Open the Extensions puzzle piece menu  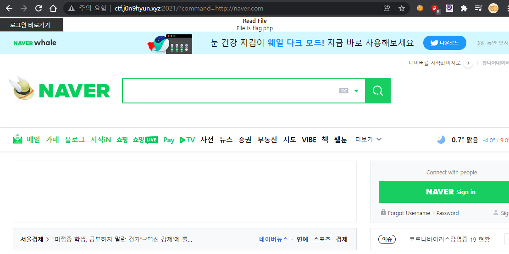click(x=464, y=8)
